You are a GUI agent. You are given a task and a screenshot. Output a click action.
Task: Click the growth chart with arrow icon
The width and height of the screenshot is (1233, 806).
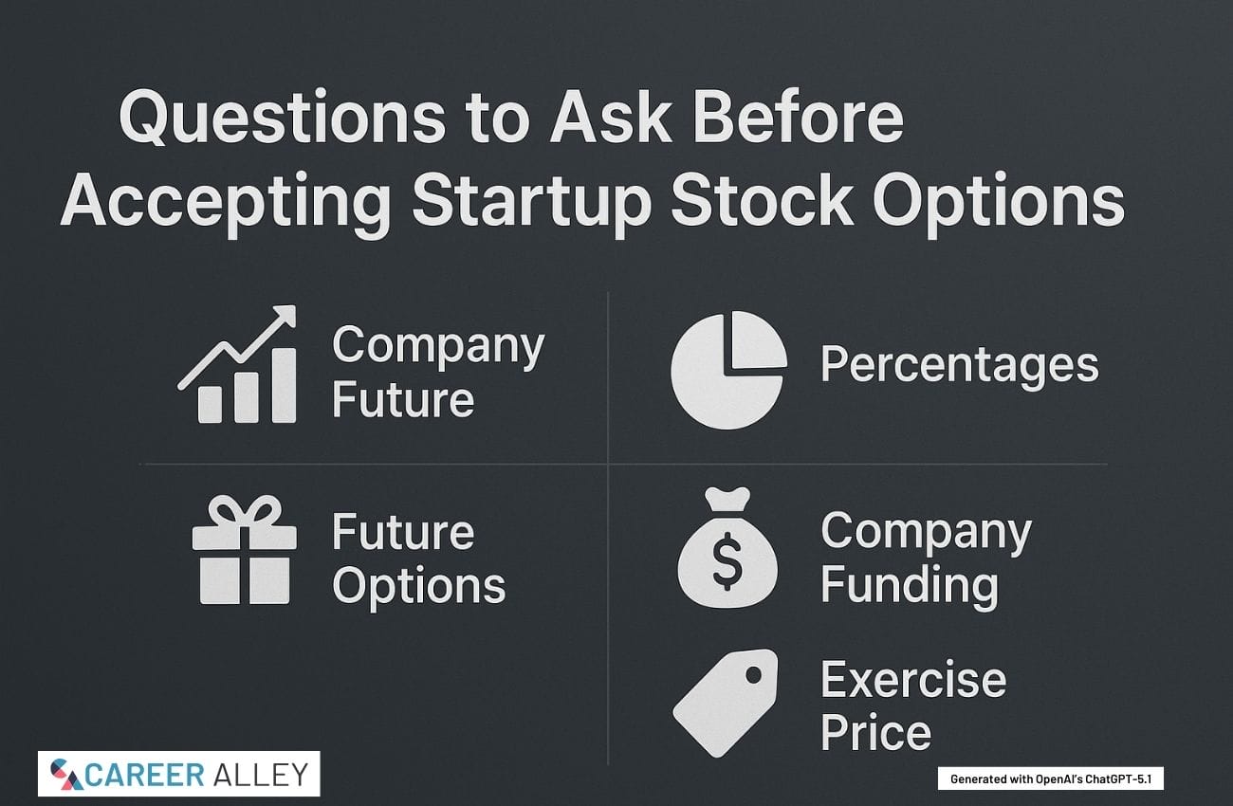[x=237, y=365]
